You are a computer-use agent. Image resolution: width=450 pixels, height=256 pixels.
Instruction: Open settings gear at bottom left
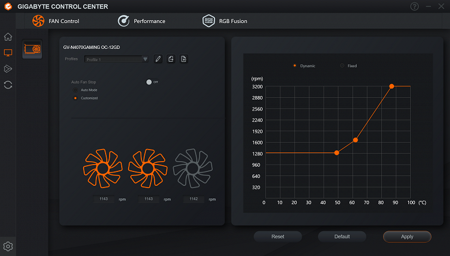8,246
